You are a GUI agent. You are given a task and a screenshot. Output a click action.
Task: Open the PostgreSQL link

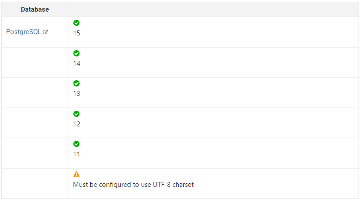23,32
